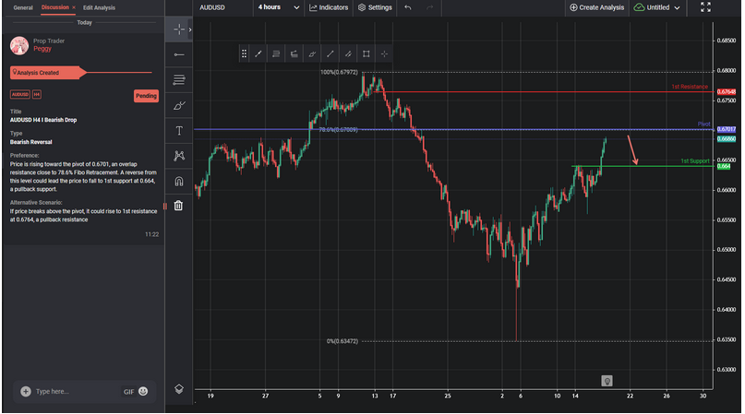Click the analysis title AUDUSD H4 I Bearish Drop

[x=43, y=120]
